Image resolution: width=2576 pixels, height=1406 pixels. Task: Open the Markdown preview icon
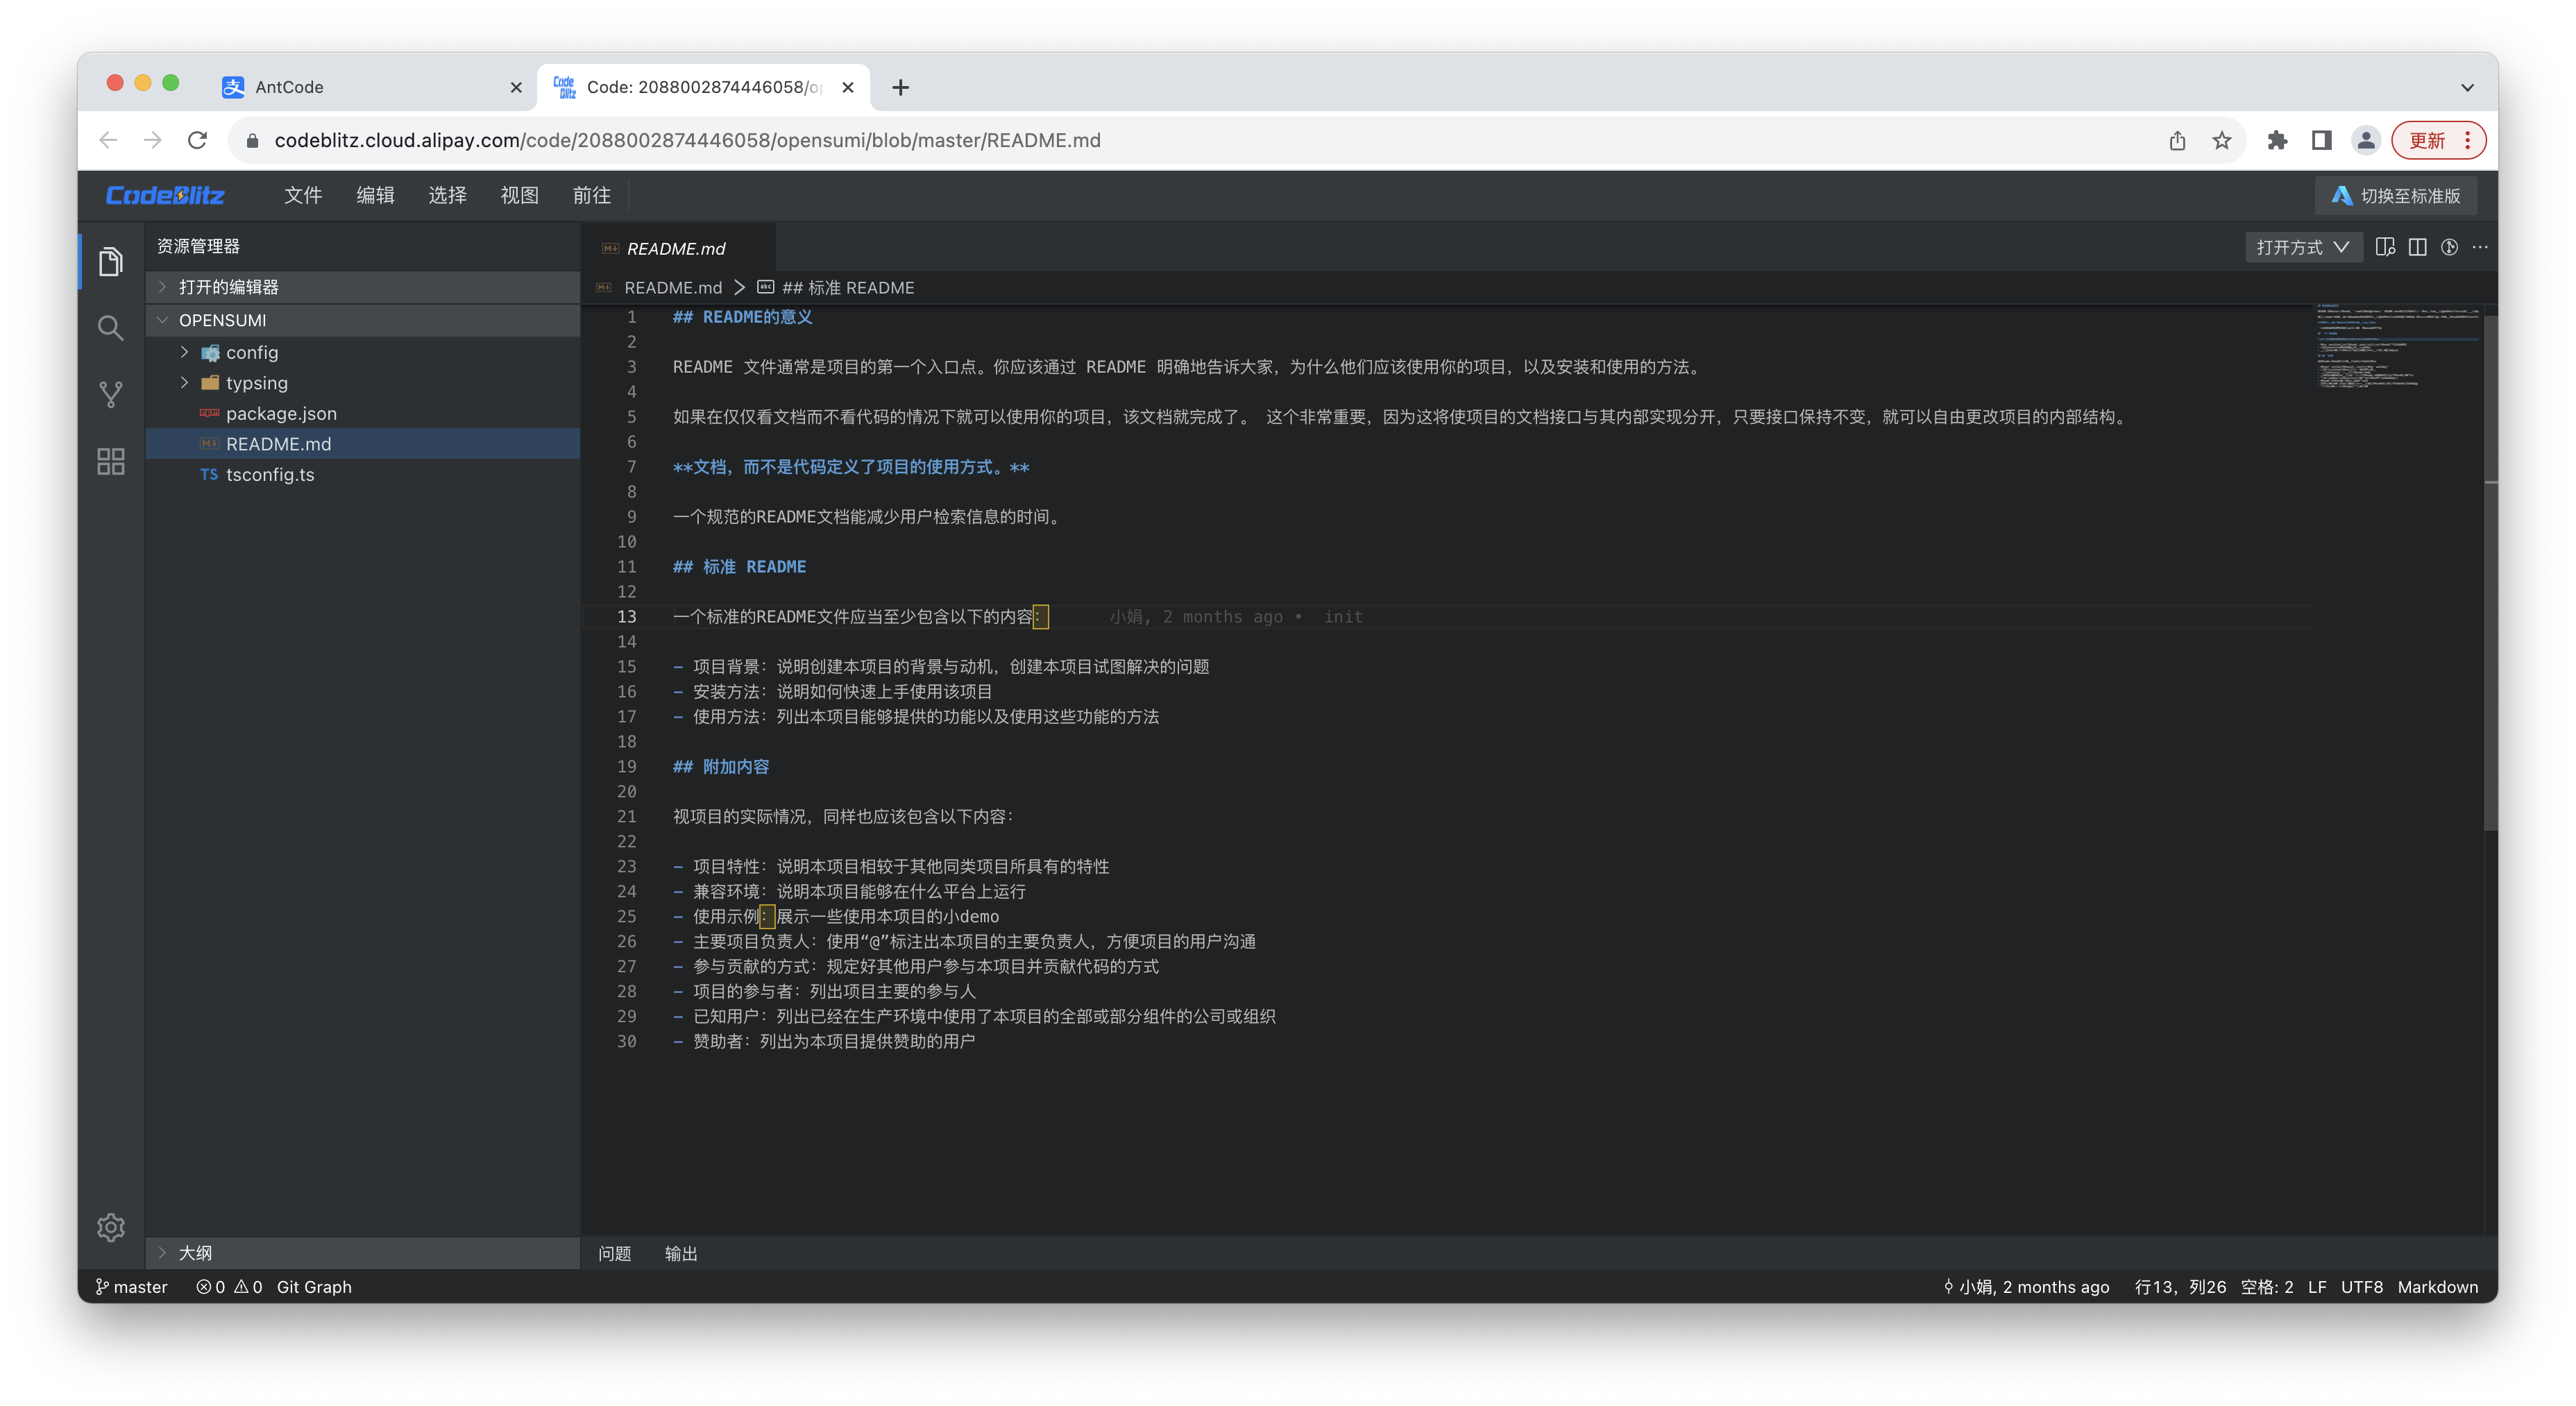click(x=2386, y=247)
